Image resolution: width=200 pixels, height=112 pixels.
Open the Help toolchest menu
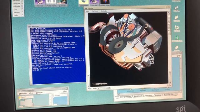[18, 15]
